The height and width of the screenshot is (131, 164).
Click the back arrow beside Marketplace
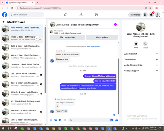[4, 22]
